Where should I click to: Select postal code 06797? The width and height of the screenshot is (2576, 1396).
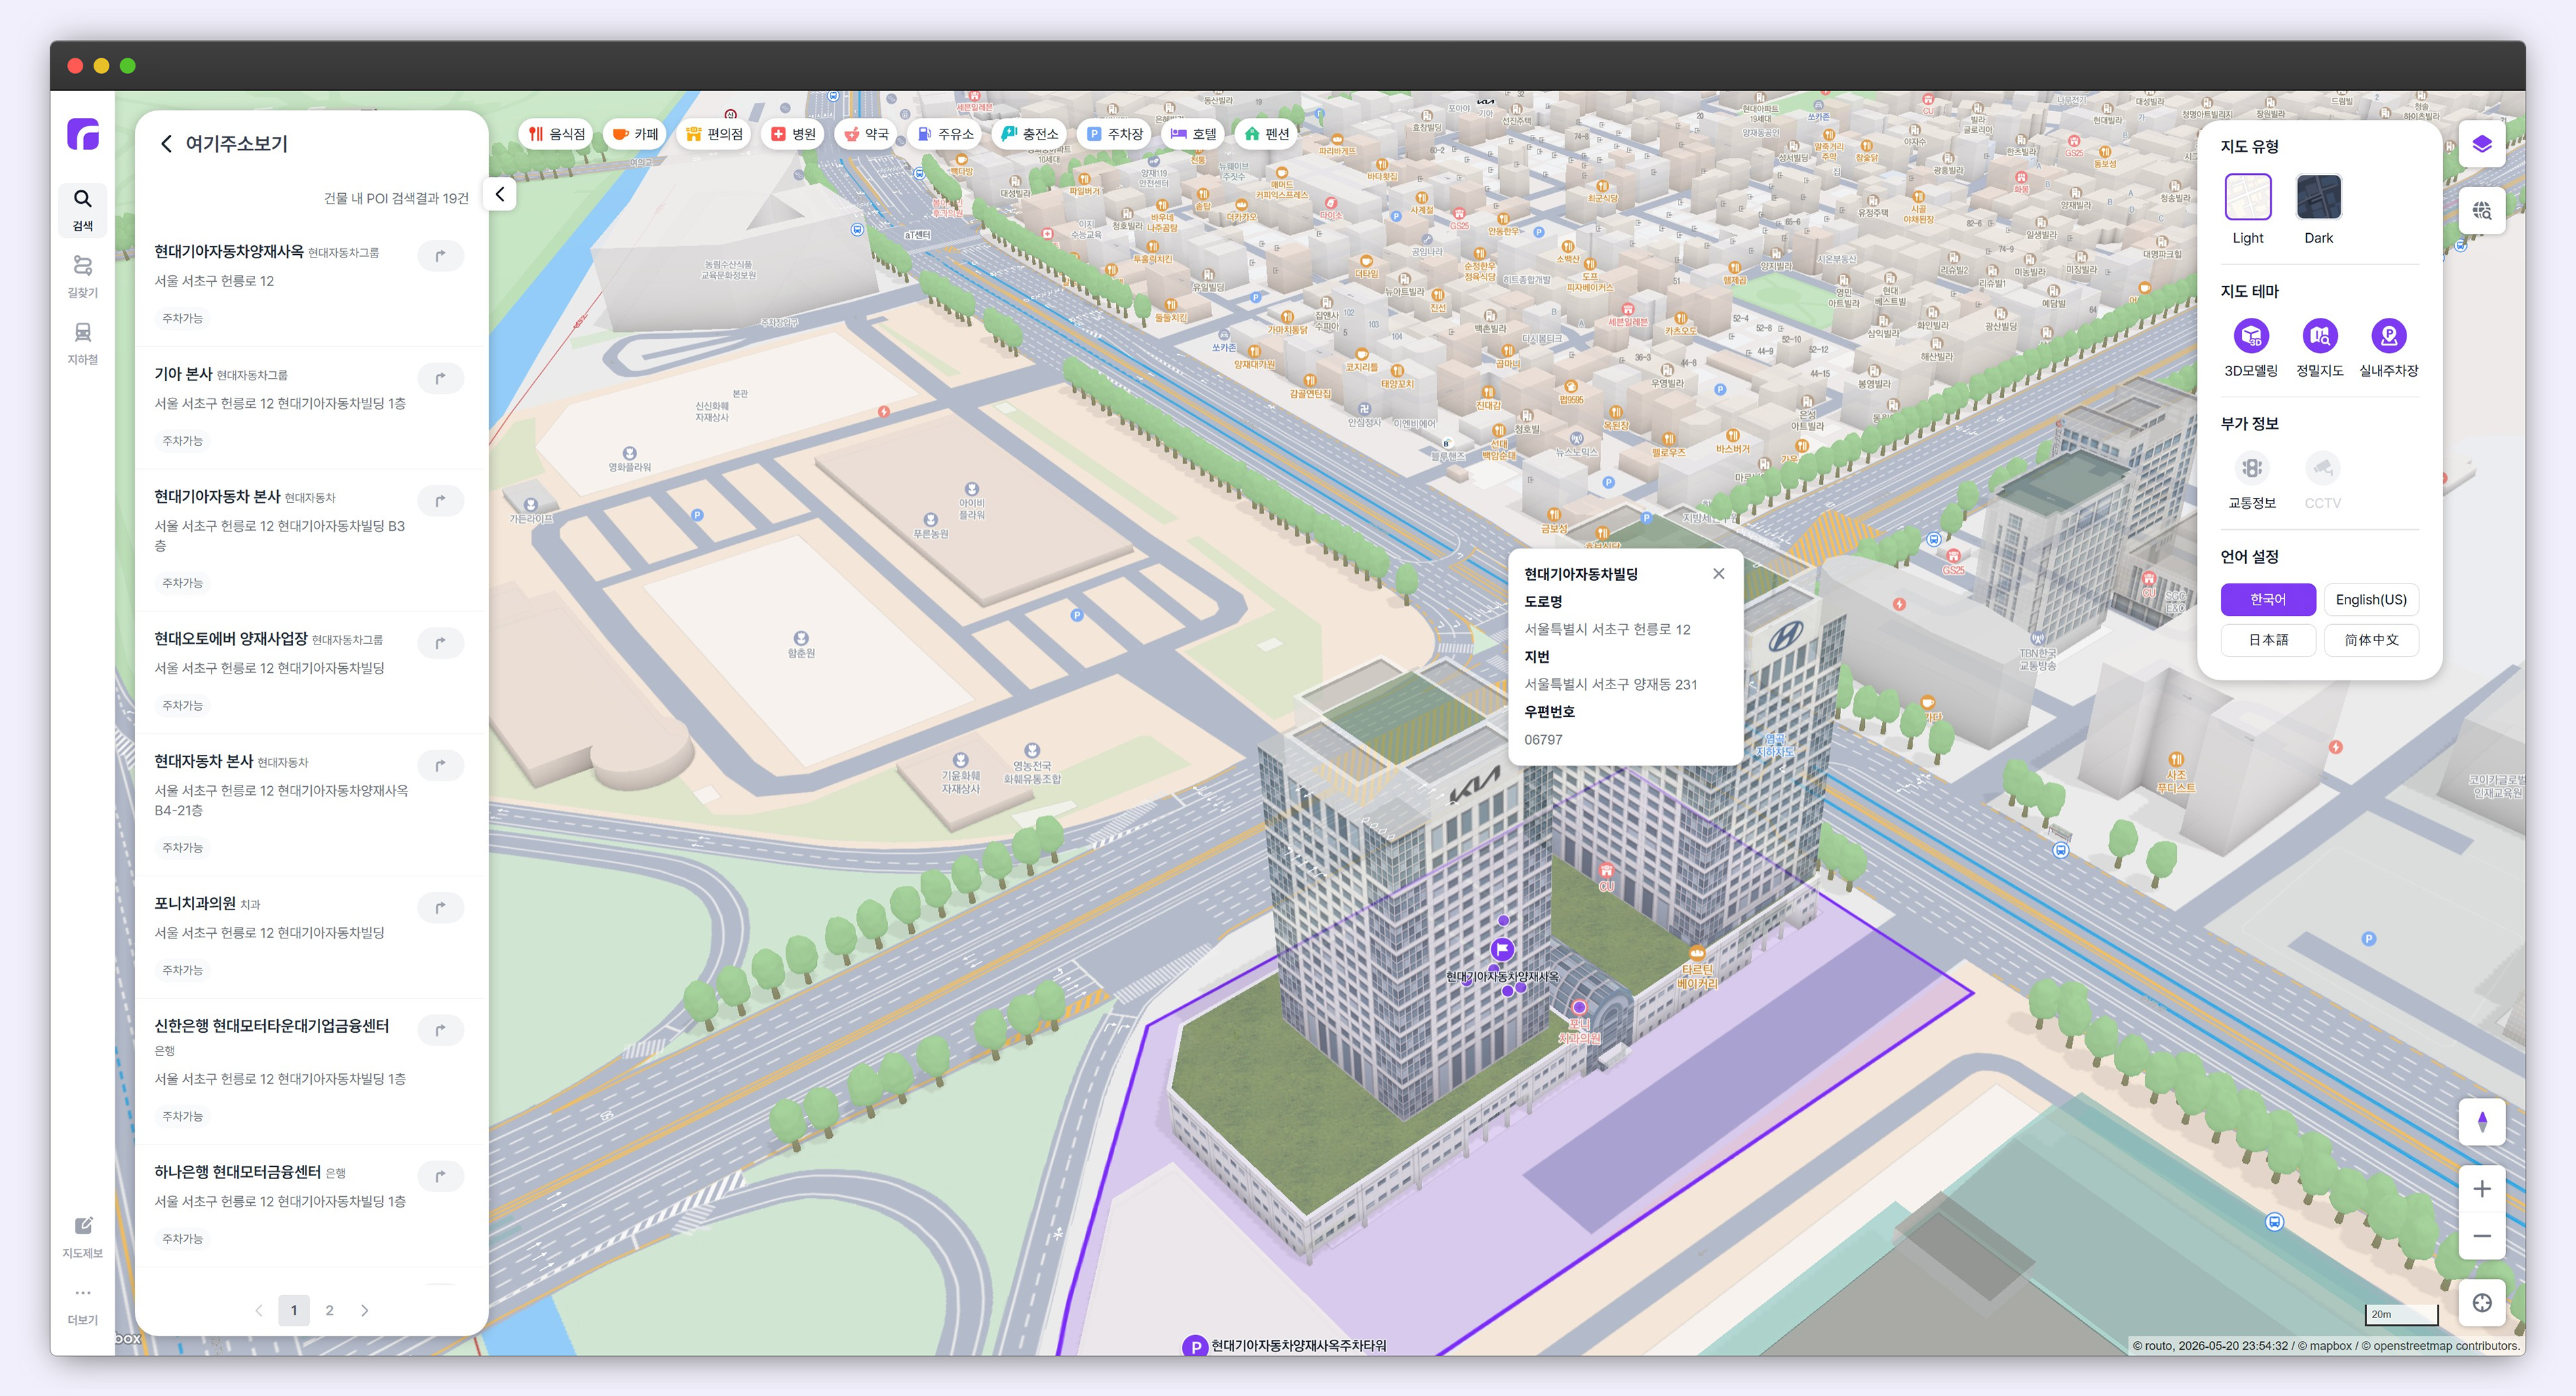point(1543,740)
